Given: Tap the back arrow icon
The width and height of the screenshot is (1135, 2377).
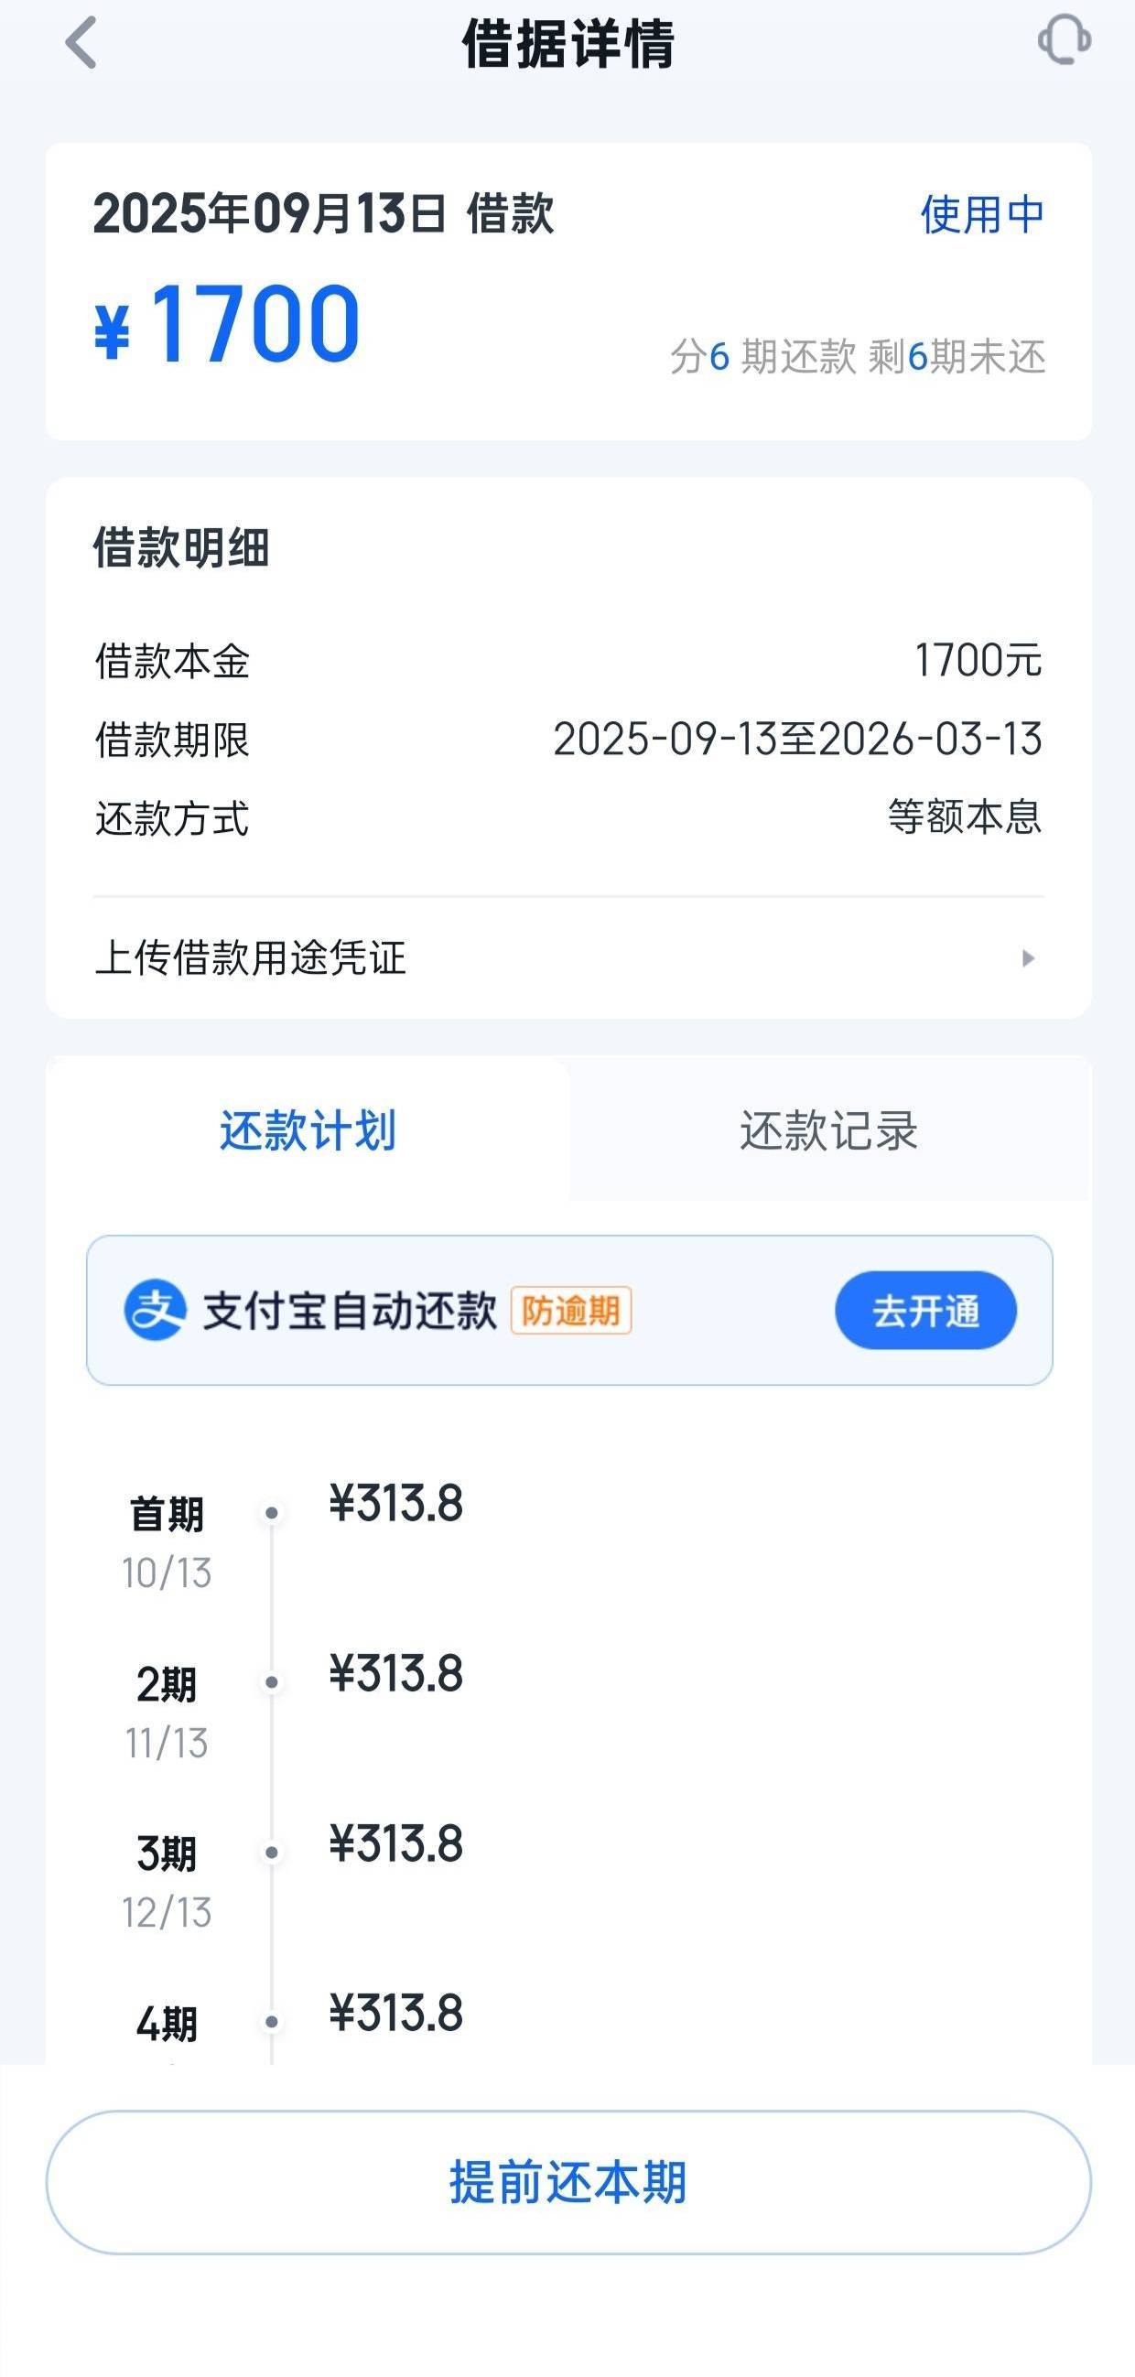Looking at the screenshot, I should [81, 42].
